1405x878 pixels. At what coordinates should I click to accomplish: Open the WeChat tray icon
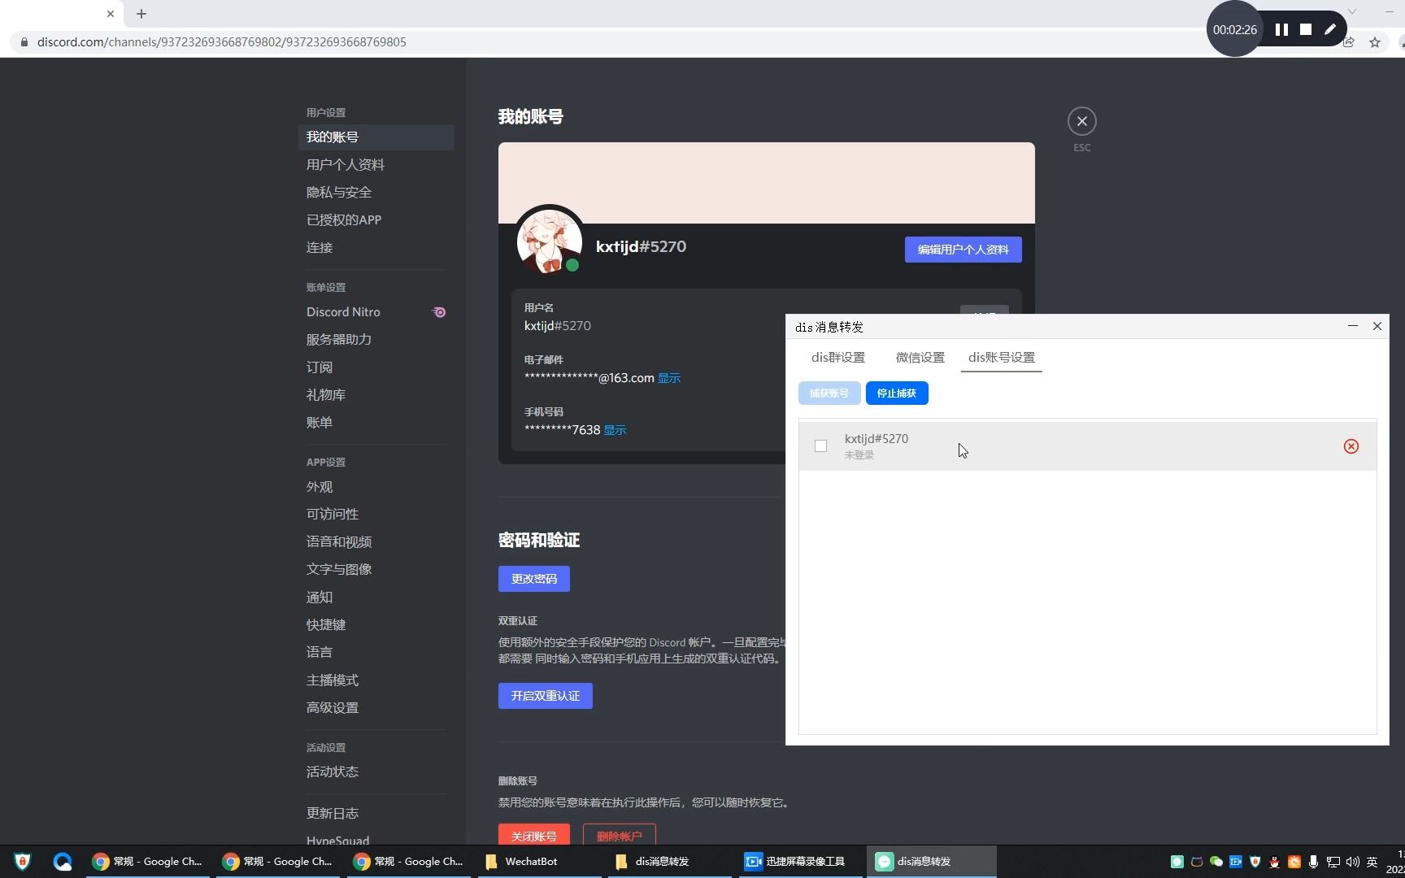[1216, 862]
